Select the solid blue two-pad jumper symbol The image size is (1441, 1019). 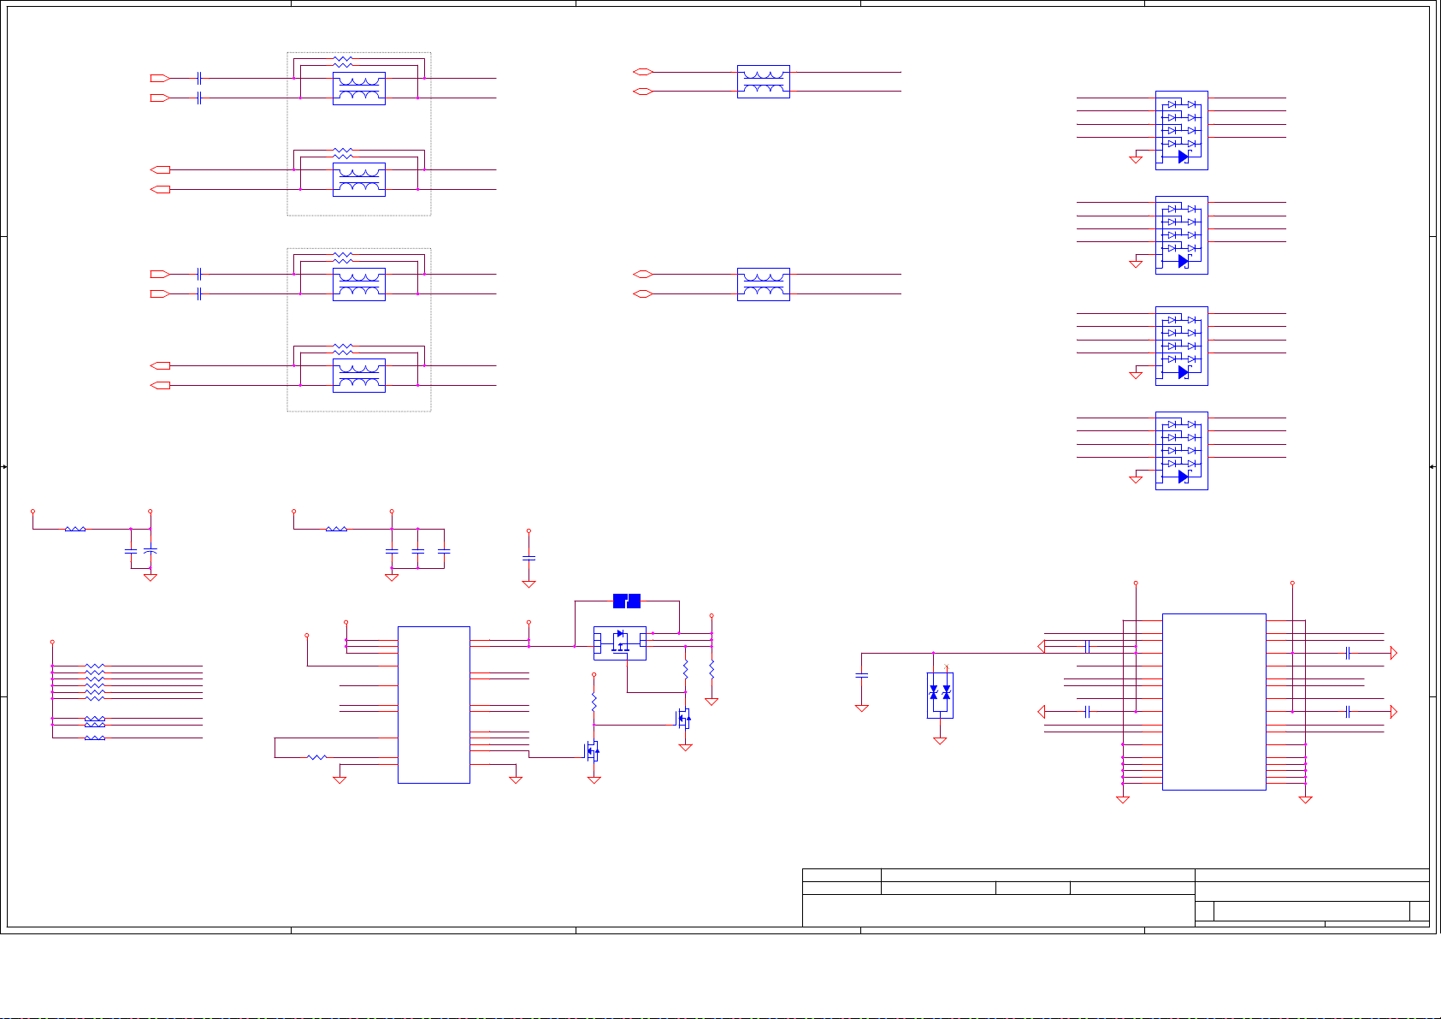[627, 601]
